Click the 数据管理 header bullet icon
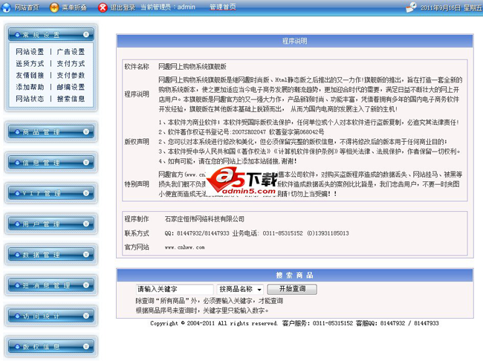 click(x=17, y=255)
